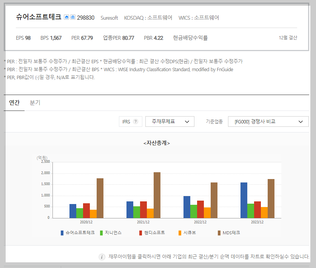This screenshot has height=268, width=316.
Task: Click stock code 298830
Action: pos(86,18)
